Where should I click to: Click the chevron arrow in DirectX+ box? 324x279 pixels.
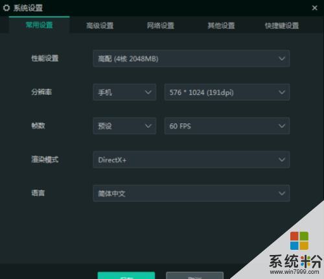[x=282, y=160]
